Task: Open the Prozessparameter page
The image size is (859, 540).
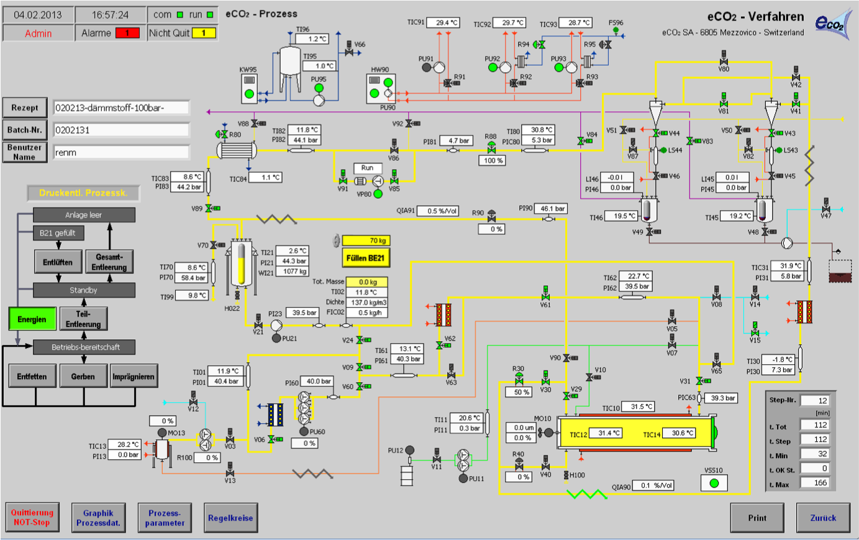Action: pos(165,518)
